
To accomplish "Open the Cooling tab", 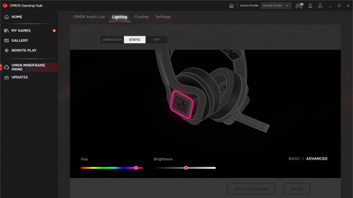I will (142, 17).
